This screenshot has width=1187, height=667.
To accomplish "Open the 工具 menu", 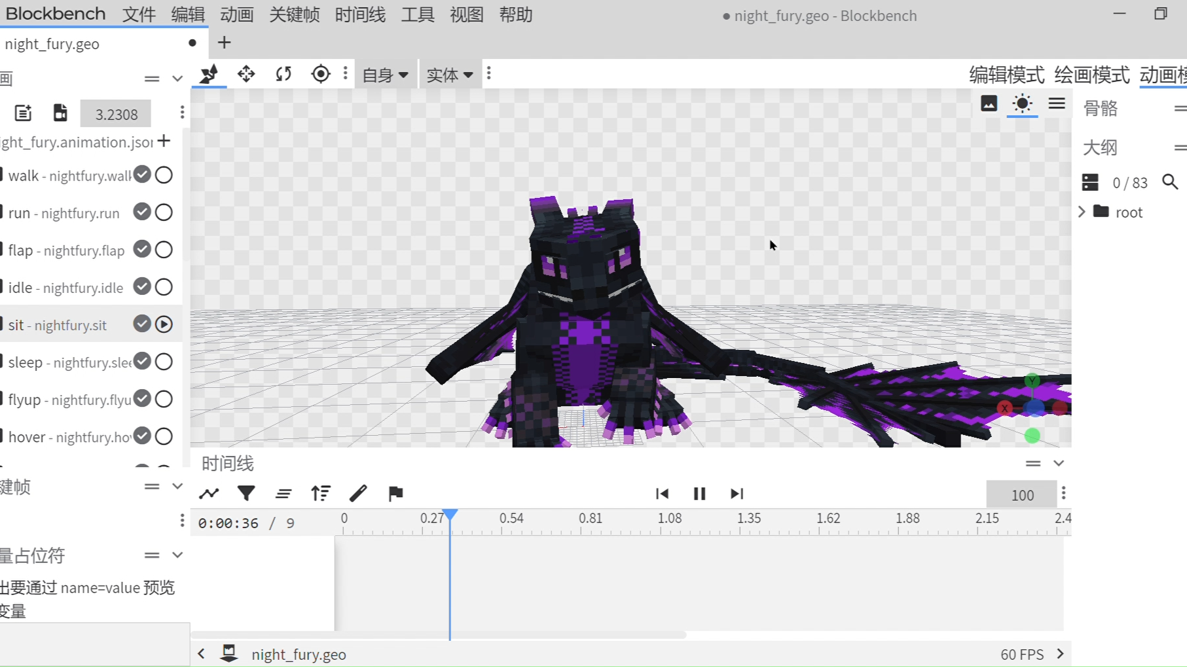I will [418, 14].
